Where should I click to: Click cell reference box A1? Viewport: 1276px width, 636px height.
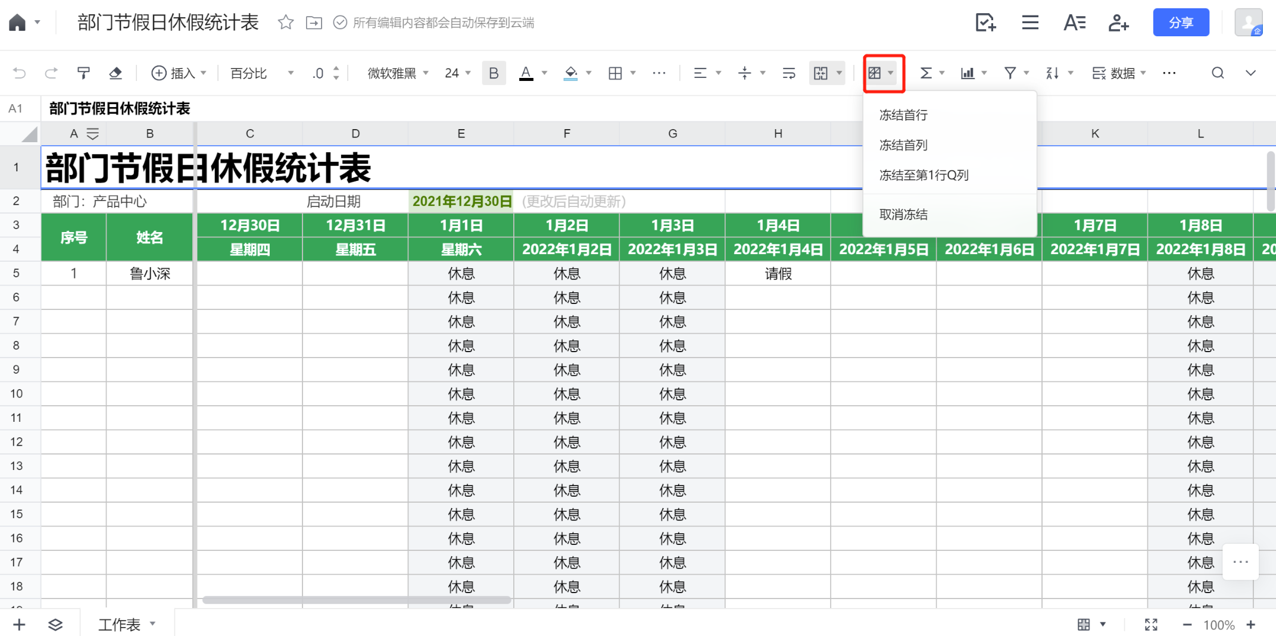[16, 108]
